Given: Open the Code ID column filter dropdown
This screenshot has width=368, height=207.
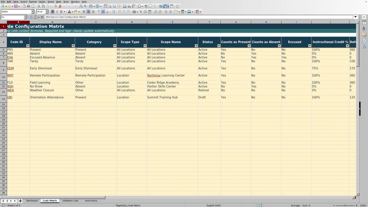Looking at the screenshot, I should [28, 46].
